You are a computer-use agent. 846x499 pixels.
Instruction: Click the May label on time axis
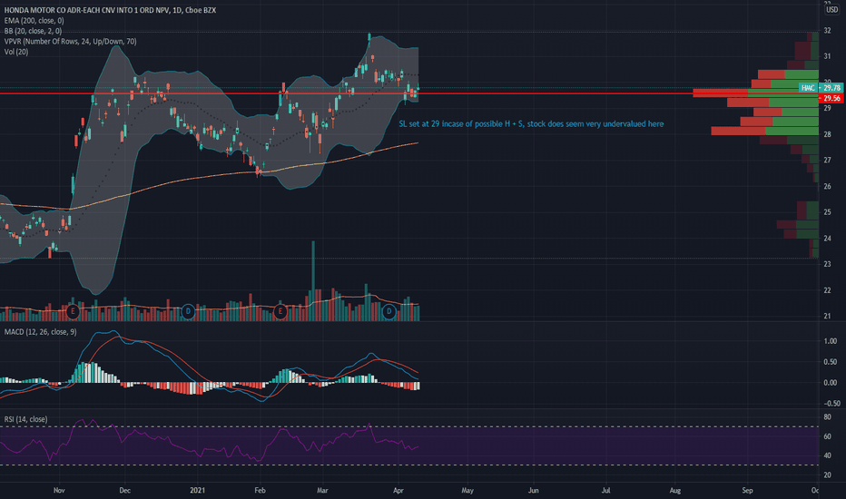(x=467, y=490)
